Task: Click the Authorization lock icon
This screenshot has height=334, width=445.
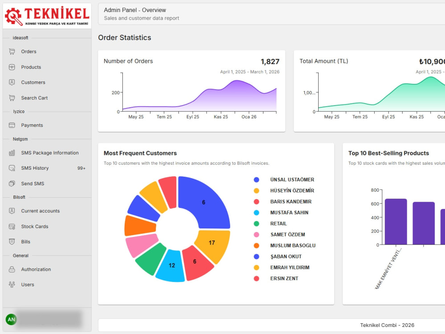Action: tap(12, 269)
